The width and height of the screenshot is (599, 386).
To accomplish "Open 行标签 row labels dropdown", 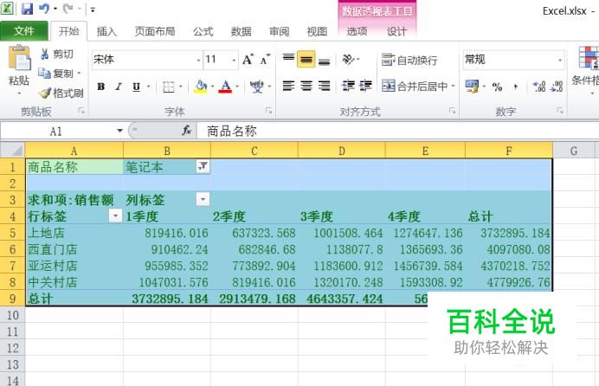I will point(115,216).
